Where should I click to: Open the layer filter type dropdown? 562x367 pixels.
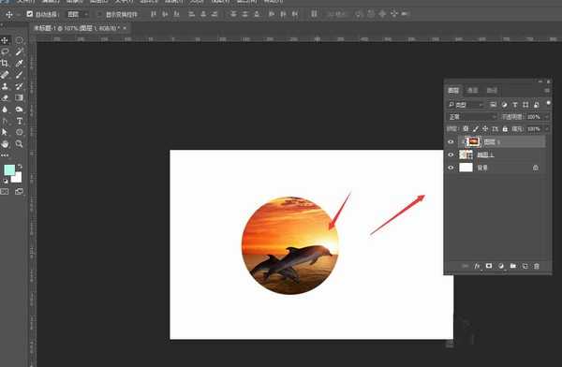click(x=466, y=105)
